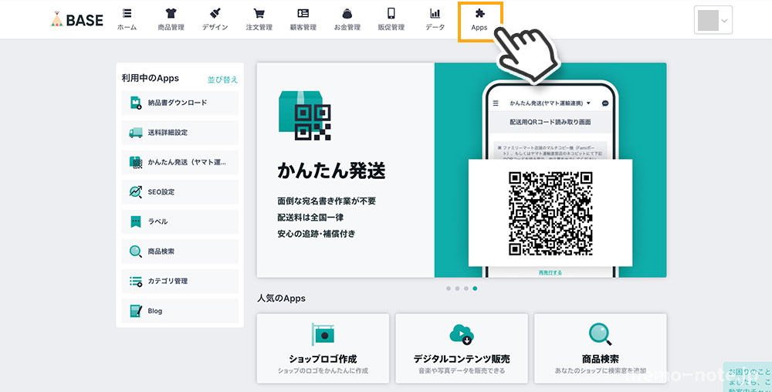
Task: Click 人気のApps heading
Action: pos(281,299)
